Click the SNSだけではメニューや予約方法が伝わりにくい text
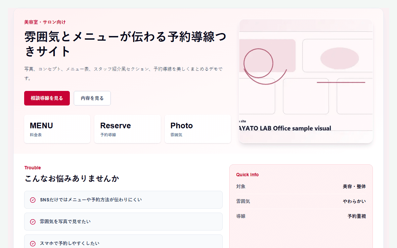The height and width of the screenshot is (248, 397). click(91, 200)
